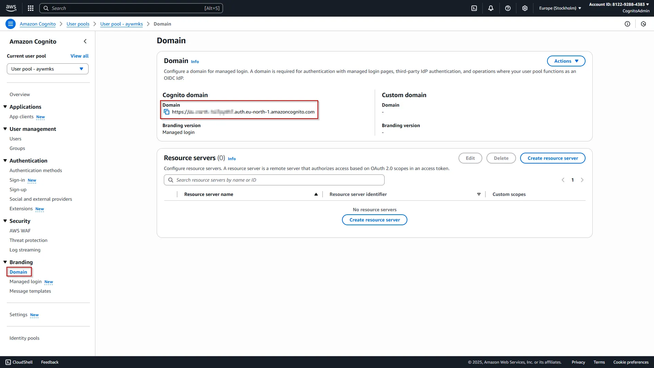Click the Amazon Cognito breadcrumb link

pyautogui.click(x=37, y=24)
